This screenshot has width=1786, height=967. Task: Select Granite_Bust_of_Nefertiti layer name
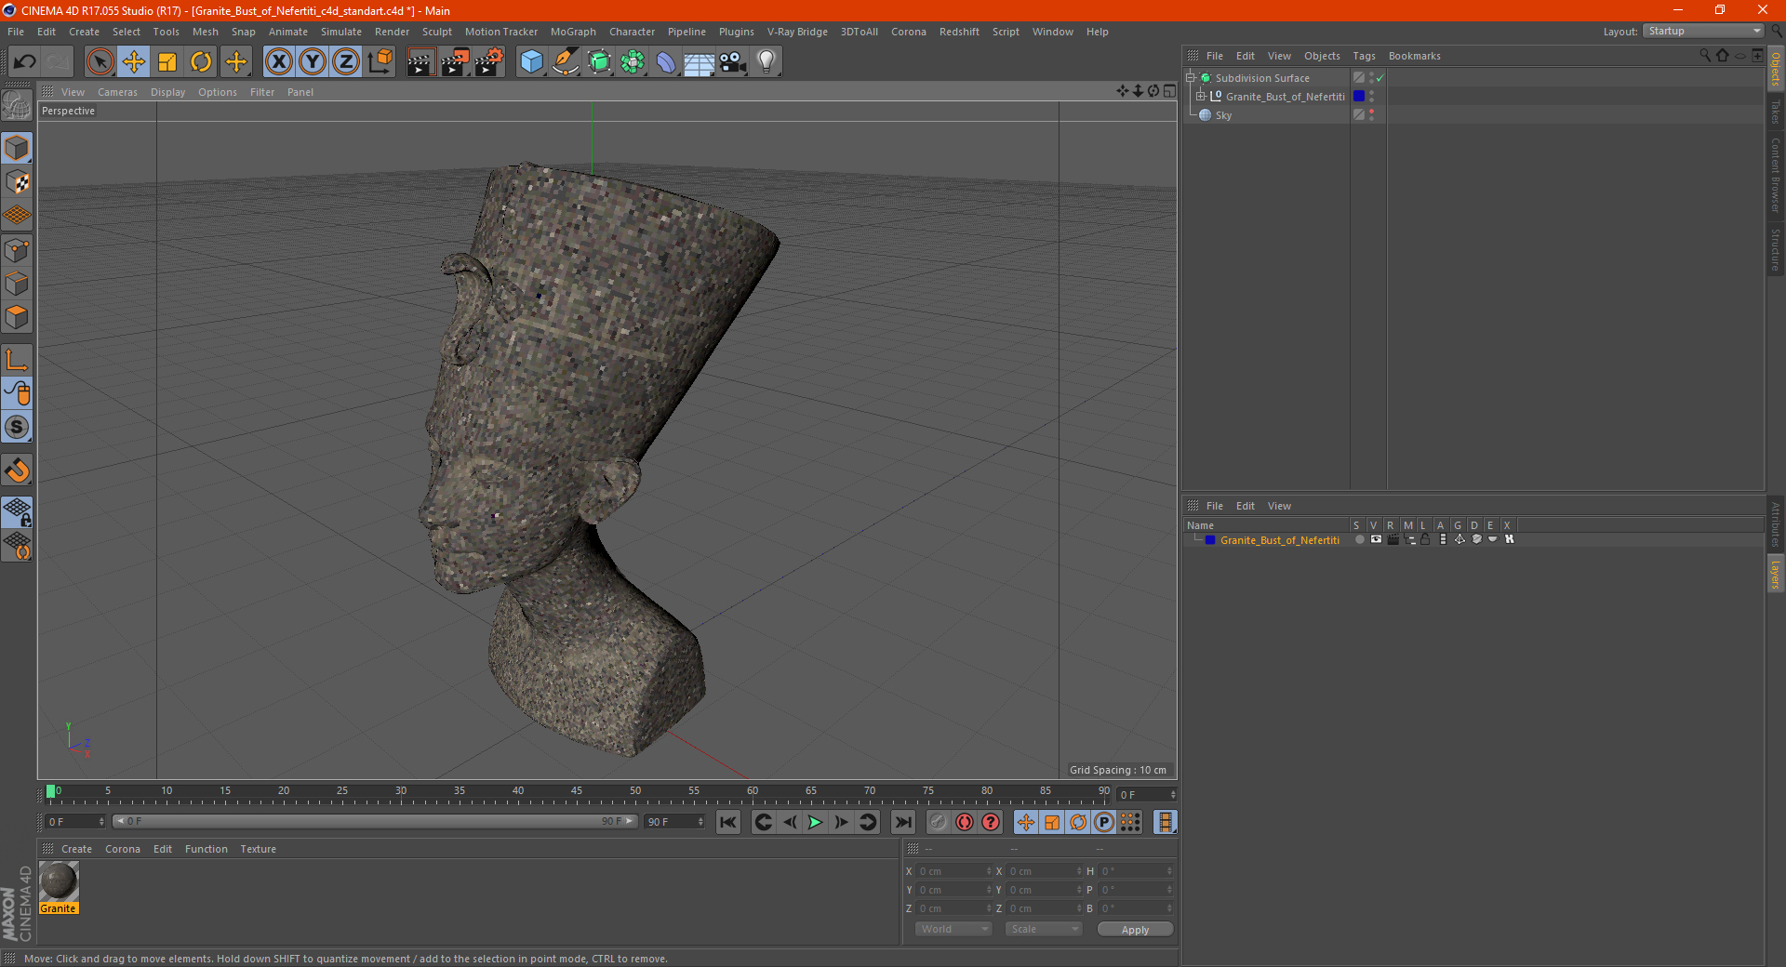[x=1280, y=540]
